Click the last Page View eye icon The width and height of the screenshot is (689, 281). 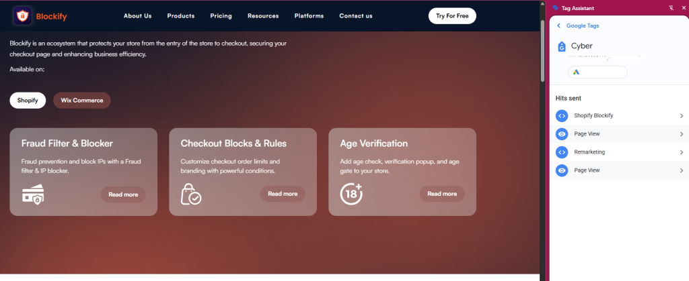pos(562,170)
